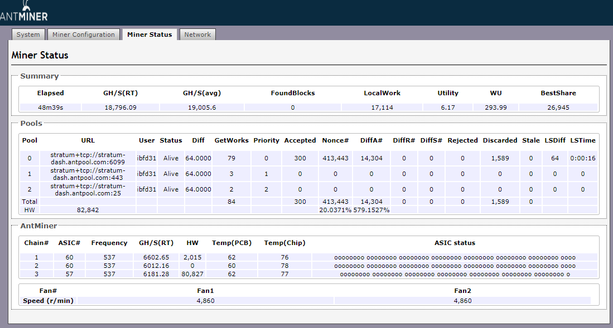
Task: Click the Elapsed time value 48m39s
Action: (50, 107)
